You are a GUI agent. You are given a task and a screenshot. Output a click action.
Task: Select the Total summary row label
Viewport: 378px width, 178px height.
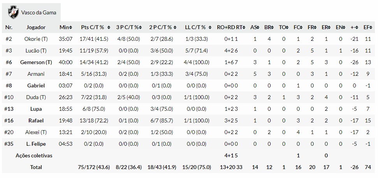click(36, 167)
